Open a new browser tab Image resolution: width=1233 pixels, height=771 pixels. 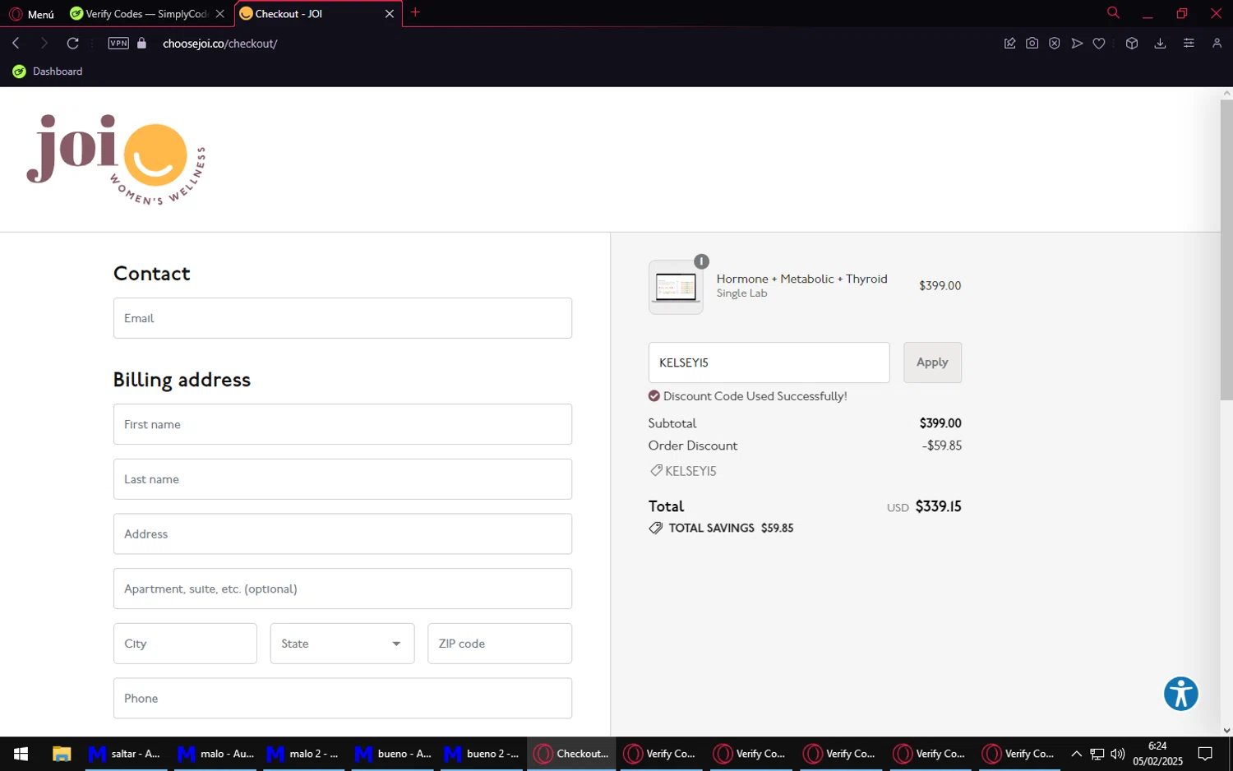415,12
